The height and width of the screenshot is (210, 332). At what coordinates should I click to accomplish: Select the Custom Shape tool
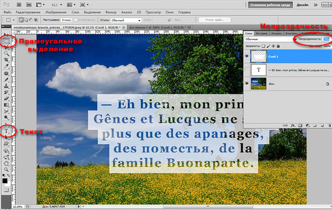(6, 144)
